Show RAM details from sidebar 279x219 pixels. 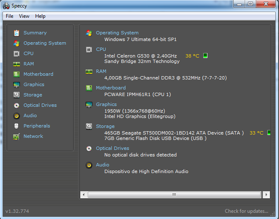pyautogui.click(x=29, y=64)
